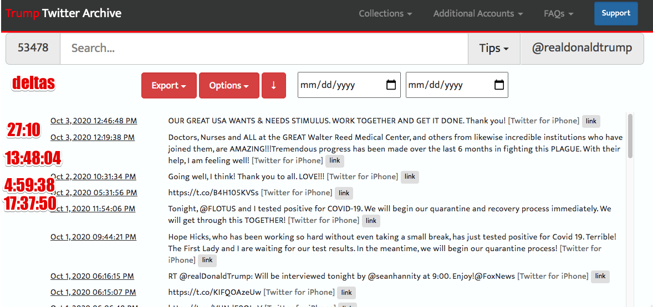Screen dimensions: 653x307
Task: Click link button on seanhannity retweet
Action: (600, 276)
